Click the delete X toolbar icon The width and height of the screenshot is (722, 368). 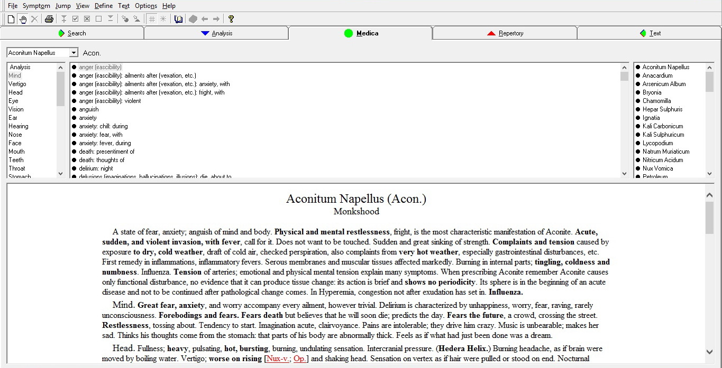click(34, 19)
